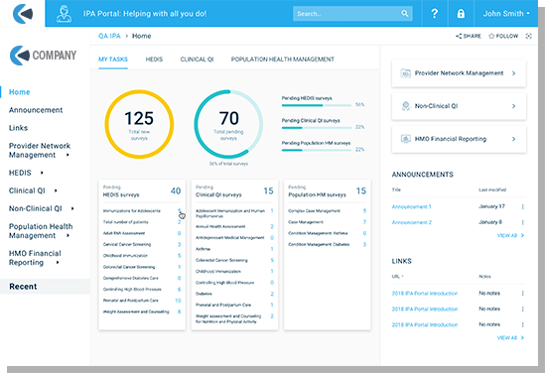Screen dimensions: 545x373
Task: Open the help question mark icon
Action: pos(434,14)
